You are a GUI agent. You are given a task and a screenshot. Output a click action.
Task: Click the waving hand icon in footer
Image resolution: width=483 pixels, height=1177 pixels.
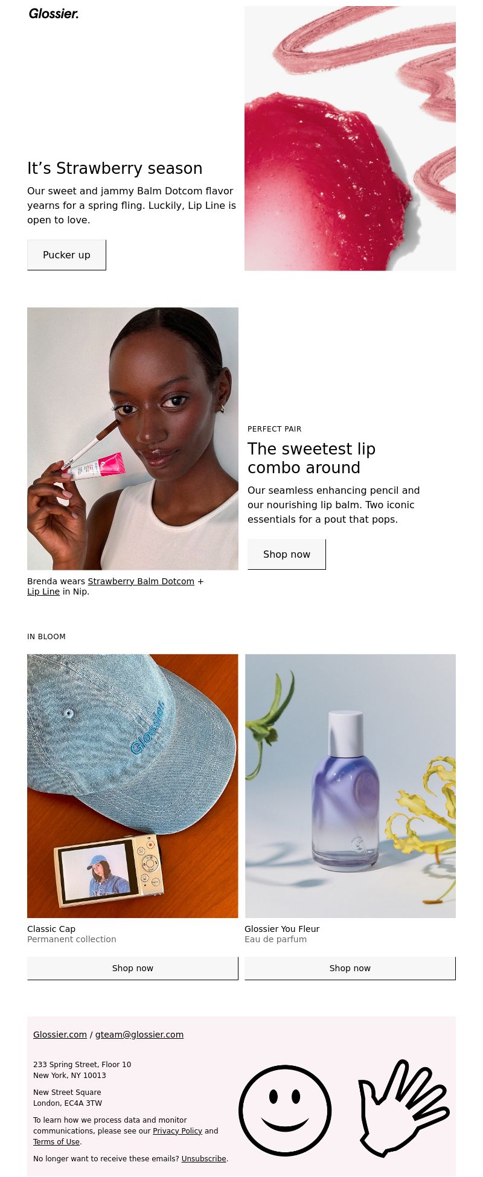point(403,1108)
